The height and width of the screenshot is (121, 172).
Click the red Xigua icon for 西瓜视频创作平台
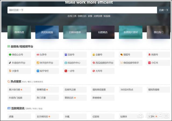coord(94,63)
